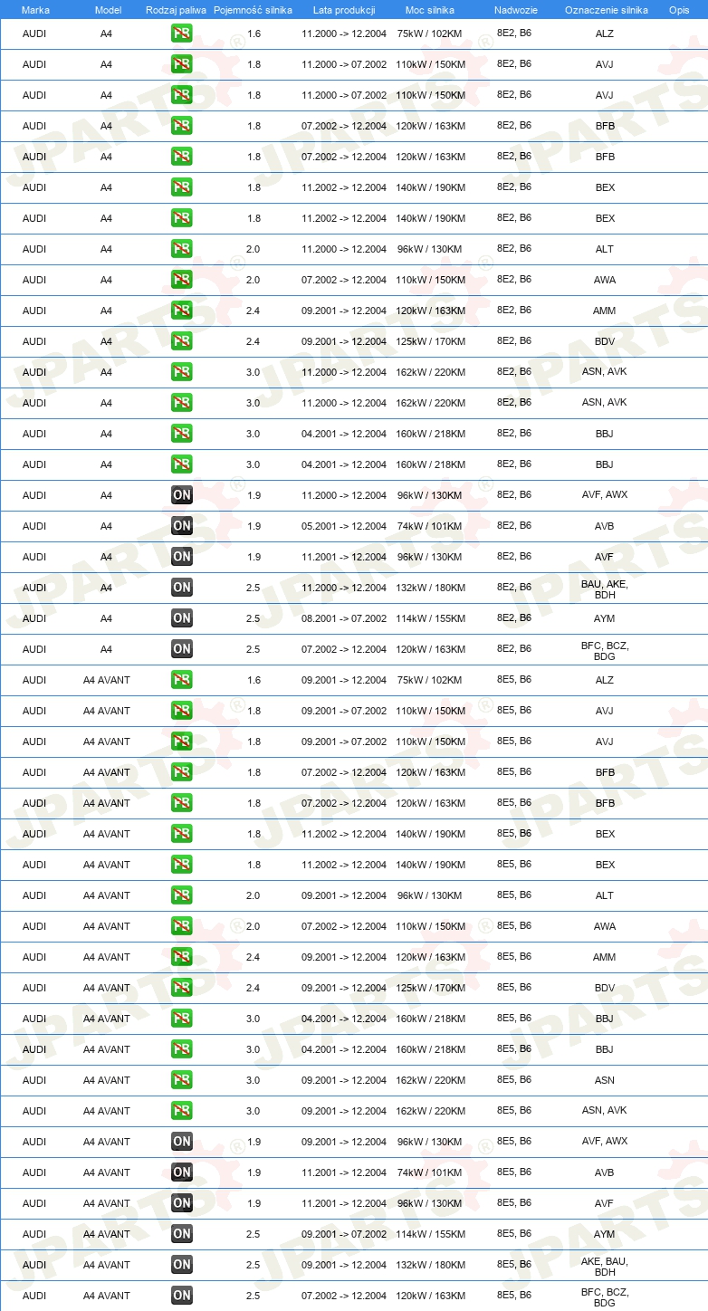Select 8E5, B6 body in A4 AVANT ALZ row
This screenshot has width=708, height=1311.
pyautogui.click(x=514, y=679)
